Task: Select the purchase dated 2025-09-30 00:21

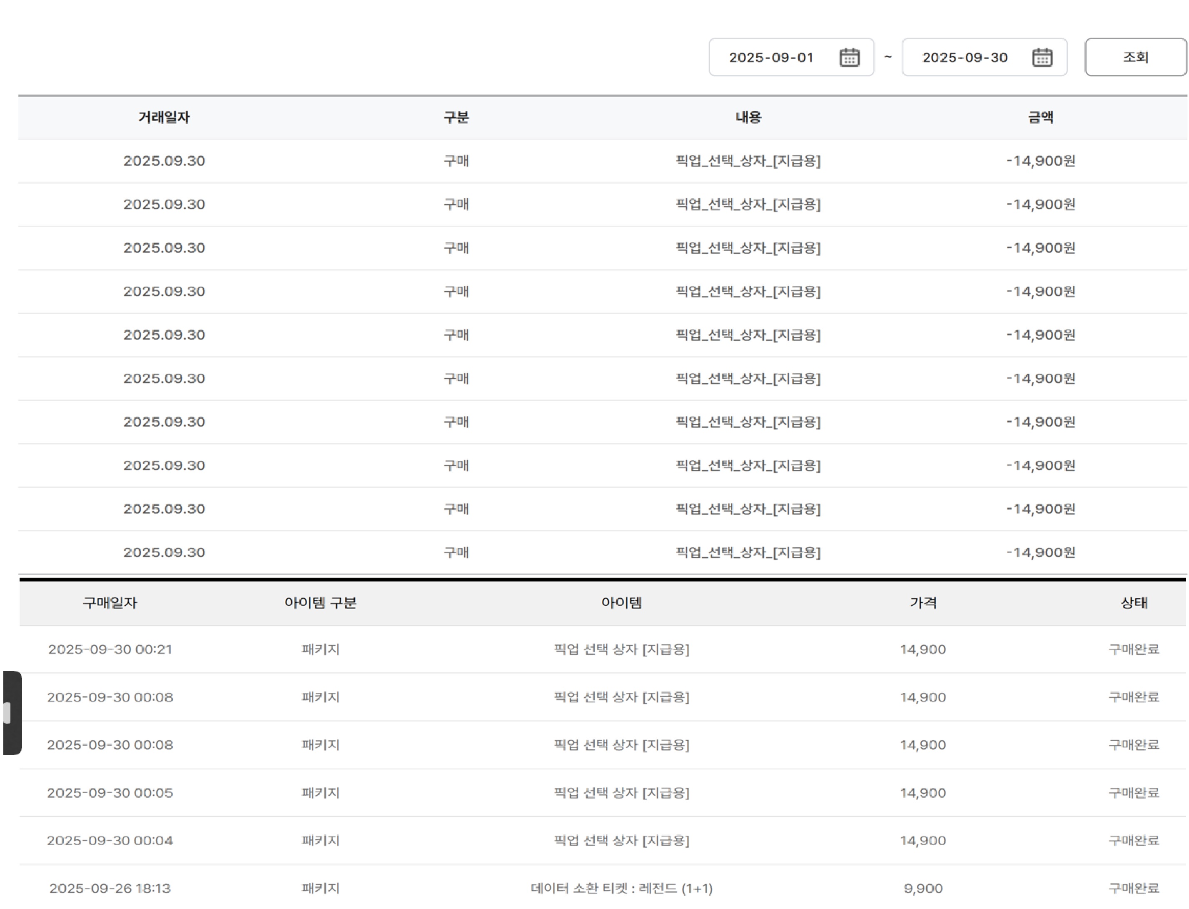Action: tap(110, 649)
